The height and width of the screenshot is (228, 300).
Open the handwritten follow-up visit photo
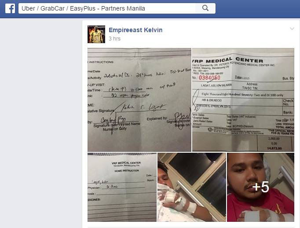(139, 100)
